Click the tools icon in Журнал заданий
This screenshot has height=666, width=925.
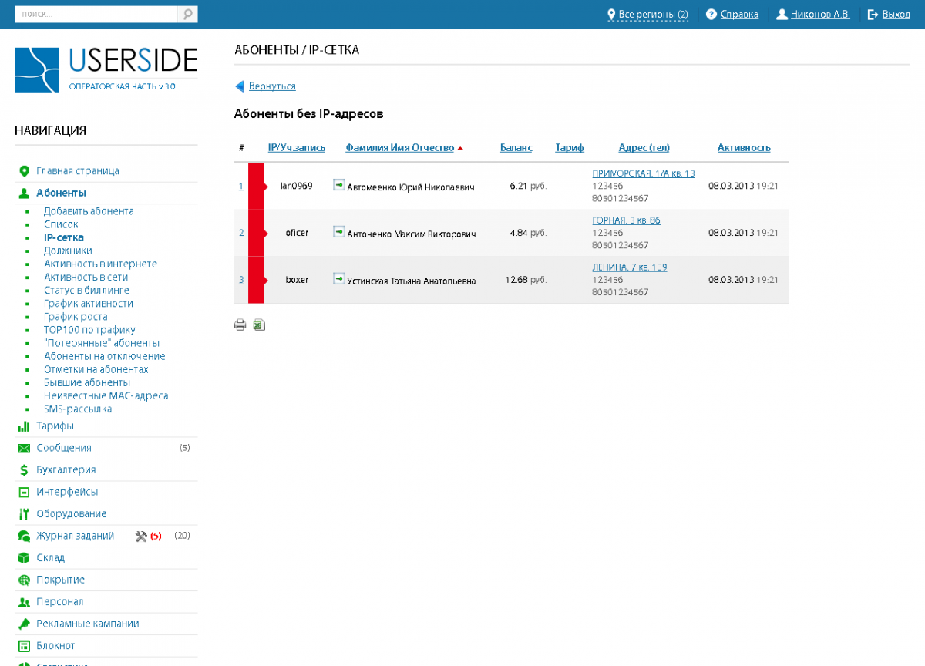(141, 536)
